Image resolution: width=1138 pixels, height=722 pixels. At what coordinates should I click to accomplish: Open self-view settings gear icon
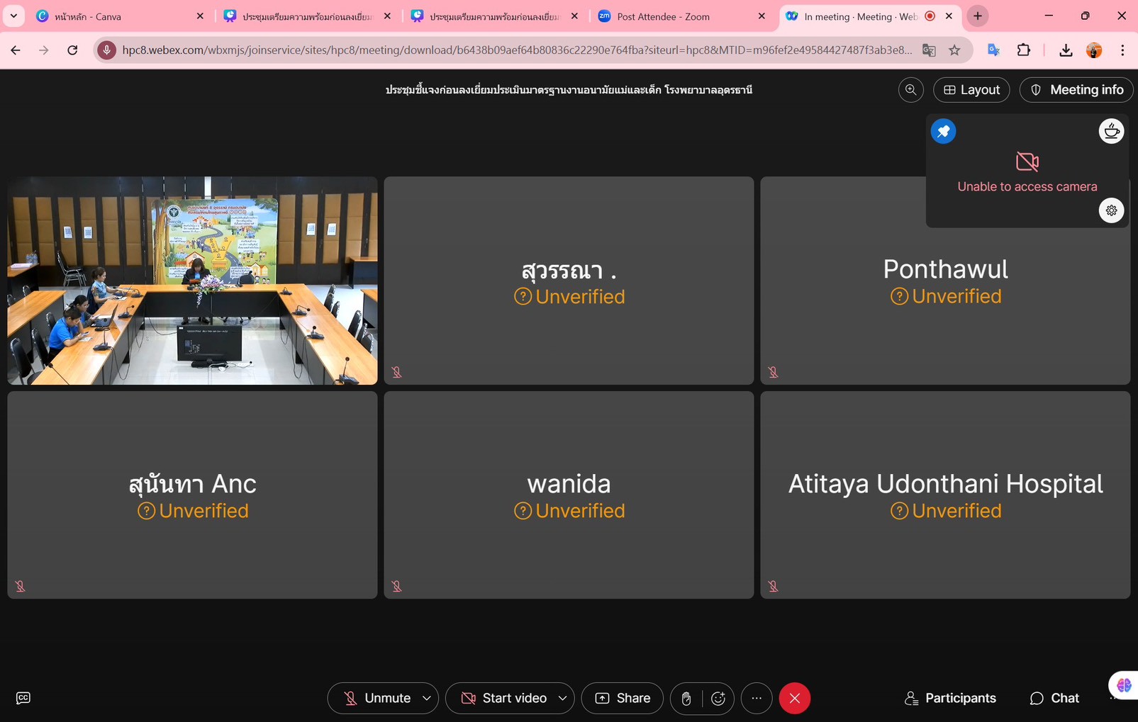1111,210
